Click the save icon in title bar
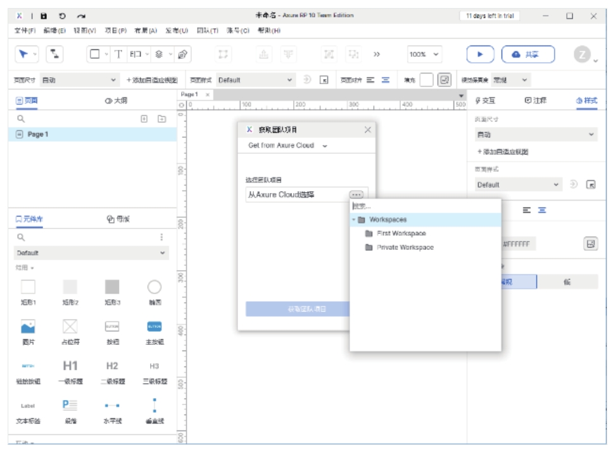This screenshot has height=450, width=613. click(44, 16)
